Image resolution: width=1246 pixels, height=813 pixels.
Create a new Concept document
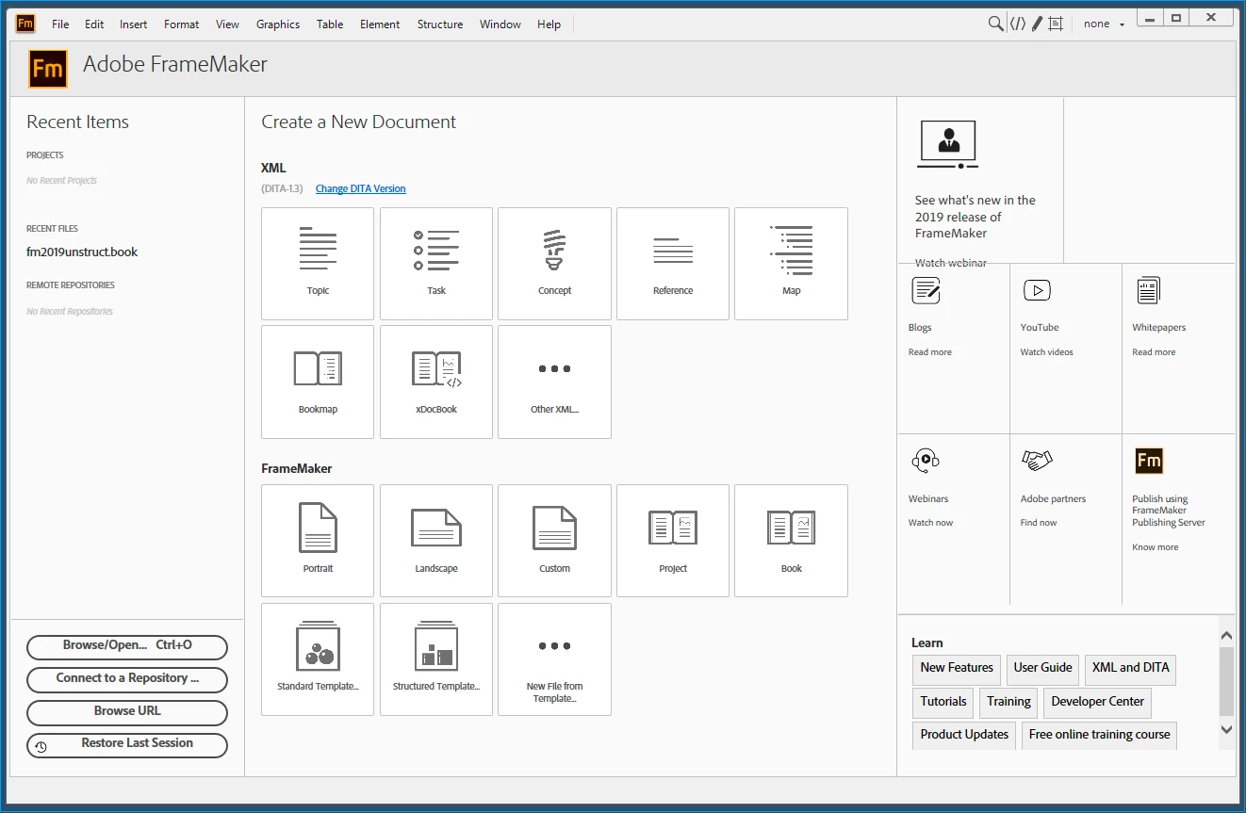554,264
